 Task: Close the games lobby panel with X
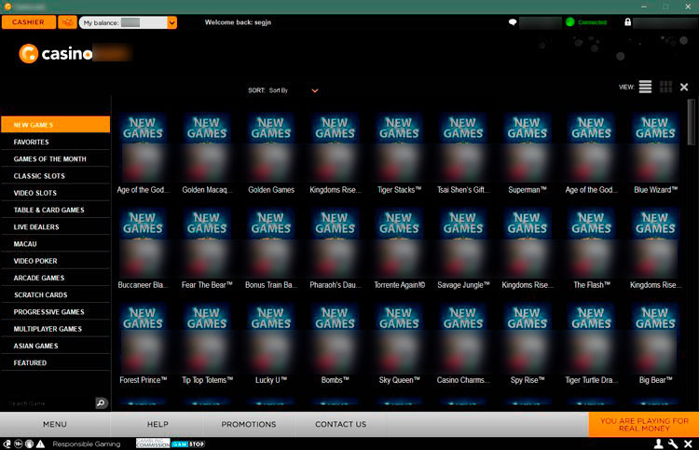click(684, 87)
